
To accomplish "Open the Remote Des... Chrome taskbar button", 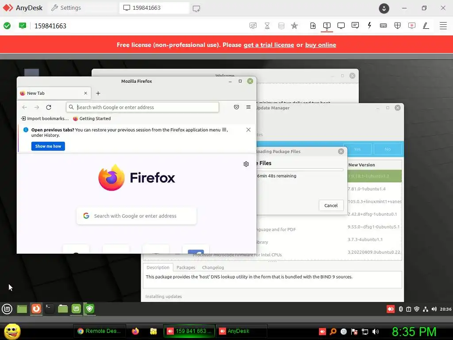I will [x=100, y=331].
